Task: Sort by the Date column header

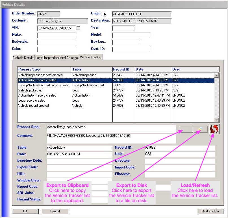Action: click(x=153, y=69)
